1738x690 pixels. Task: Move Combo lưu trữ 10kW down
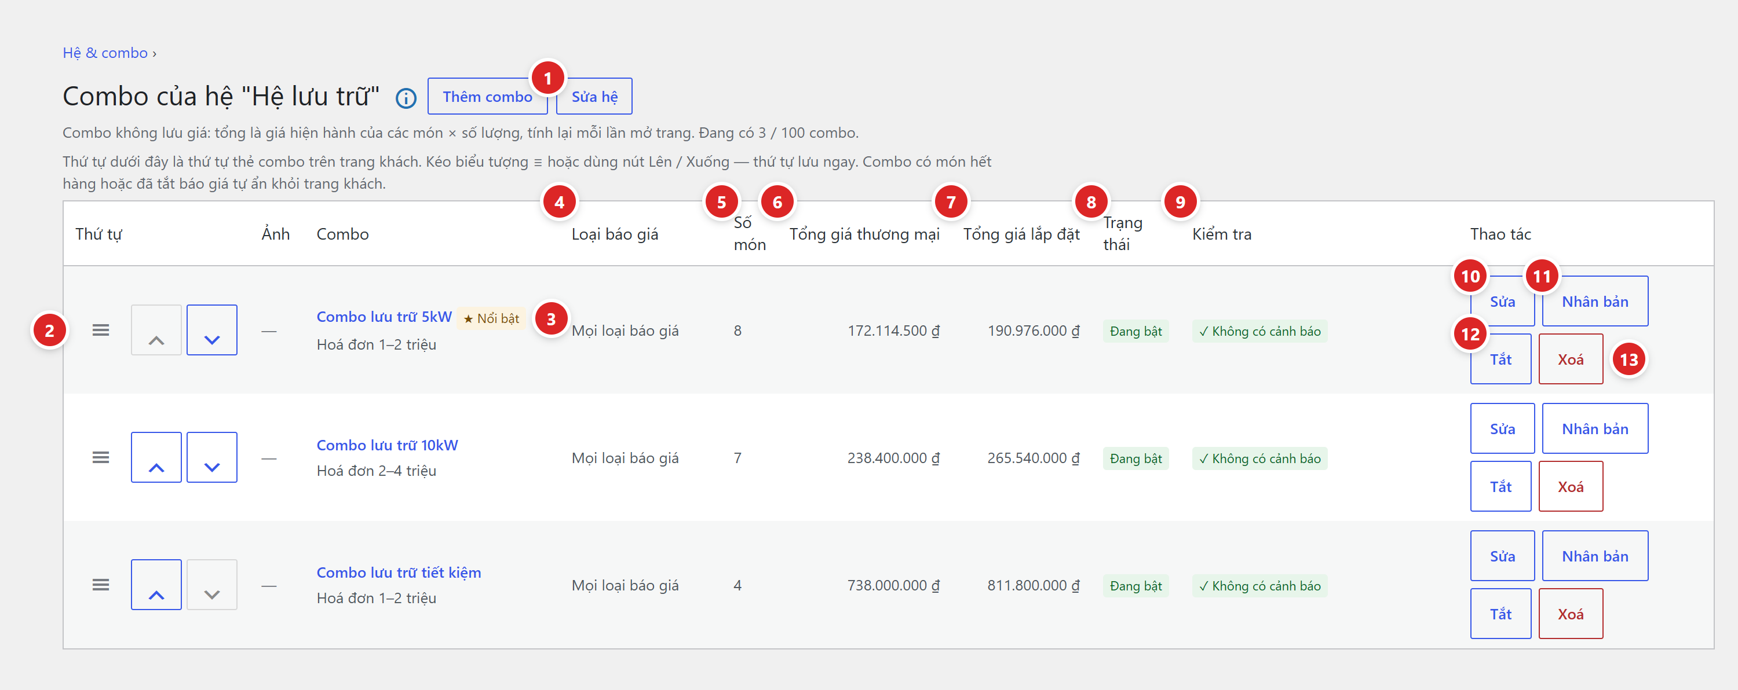[212, 457]
